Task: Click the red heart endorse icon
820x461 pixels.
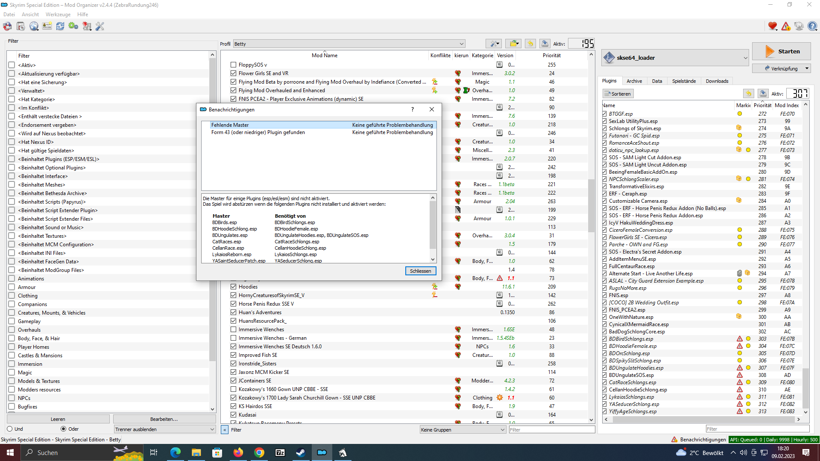Action: (x=772, y=26)
